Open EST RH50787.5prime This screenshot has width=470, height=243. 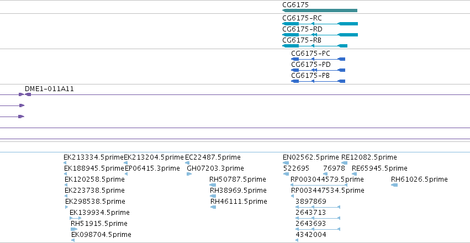pos(237,179)
